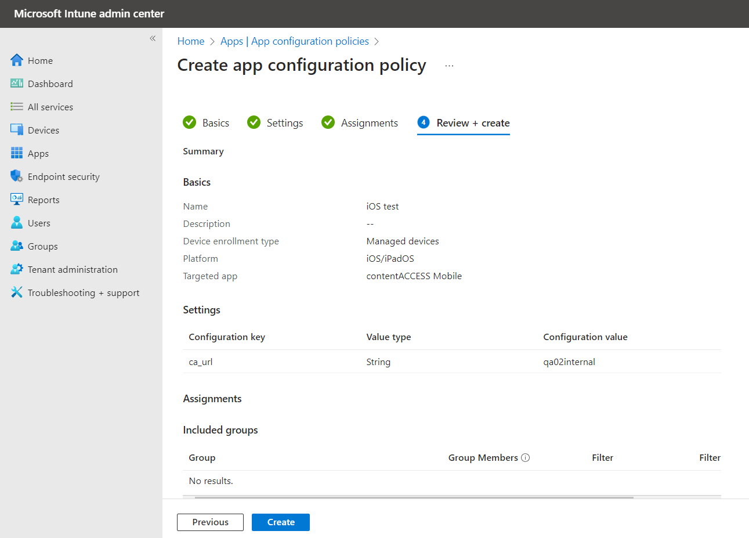Image resolution: width=749 pixels, height=538 pixels.
Task: Click Troubleshooting + support tools icon
Action: point(17,293)
